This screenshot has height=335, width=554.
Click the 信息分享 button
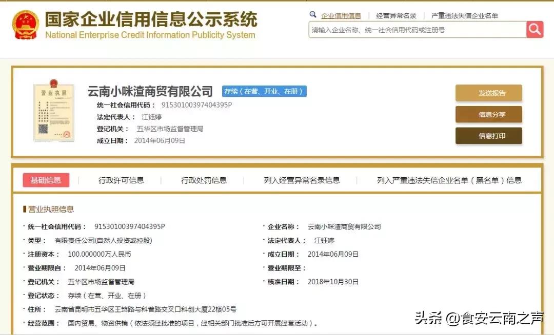point(488,114)
